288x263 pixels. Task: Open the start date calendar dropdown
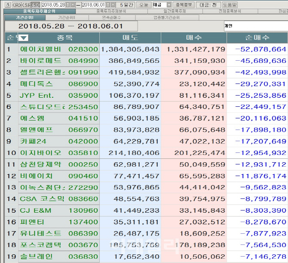(x=73, y=5)
